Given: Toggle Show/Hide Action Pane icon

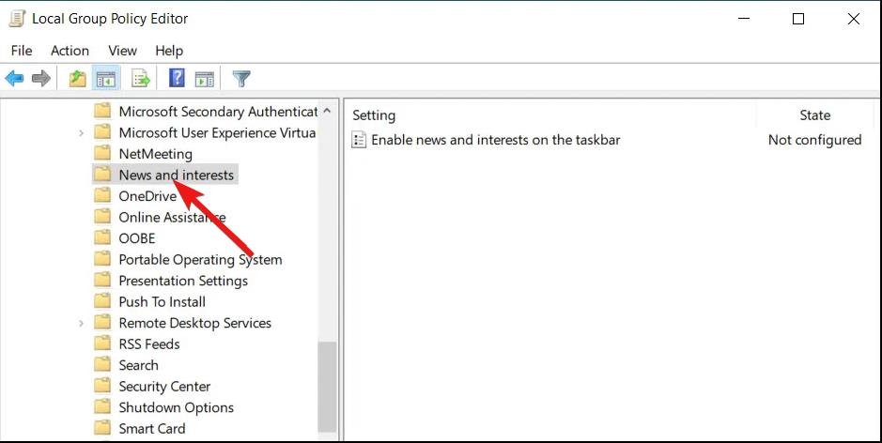Looking at the screenshot, I should (204, 79).
